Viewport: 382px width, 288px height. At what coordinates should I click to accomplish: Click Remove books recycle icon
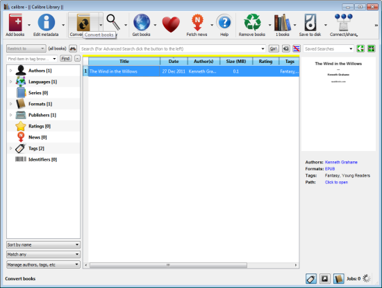[x=252, y=23]
